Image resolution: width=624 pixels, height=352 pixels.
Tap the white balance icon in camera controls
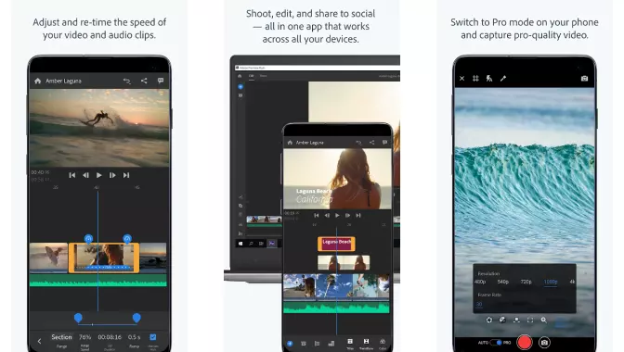tap(502, 320)
